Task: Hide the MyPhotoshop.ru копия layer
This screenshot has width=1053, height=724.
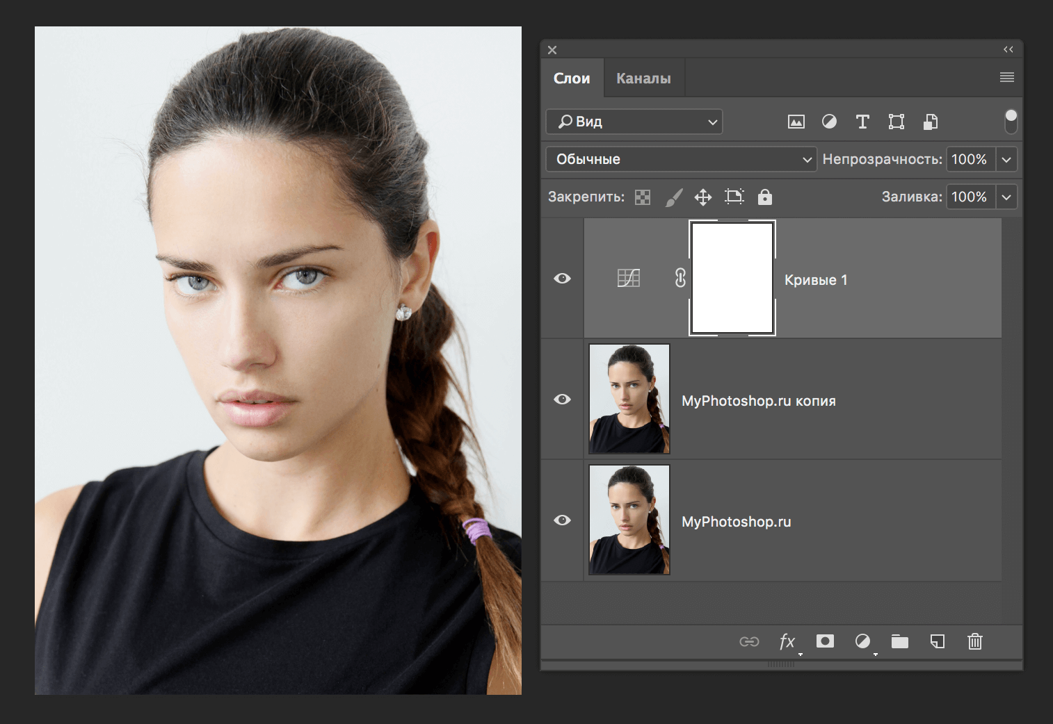Action: pos(563,400)
